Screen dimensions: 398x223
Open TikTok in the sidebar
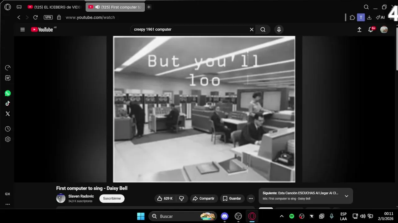[x=8, y=103]
